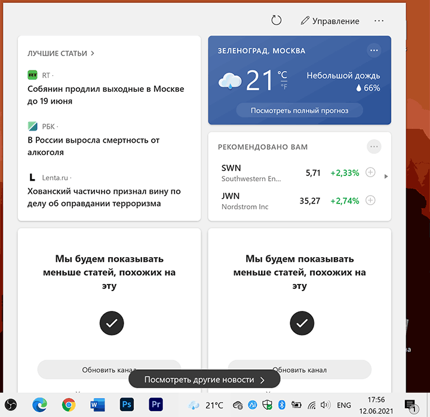The width and height of the screenshot is (430, 417).
Task: Open SWN Southwestern Energy stock row
Action: [x=299, y=173]
